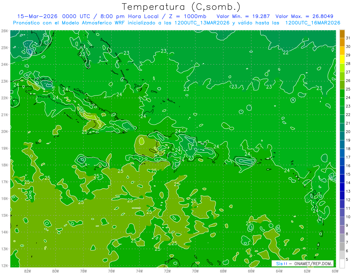356x275 pixels.
Task: Click the "24N" latitude axis label
Action: (4, 64)
